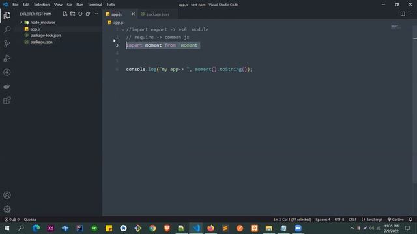Viewport: 417px width, 234px height.
Task: Change end of line sequence CRLF
Action: pos(352,220)
